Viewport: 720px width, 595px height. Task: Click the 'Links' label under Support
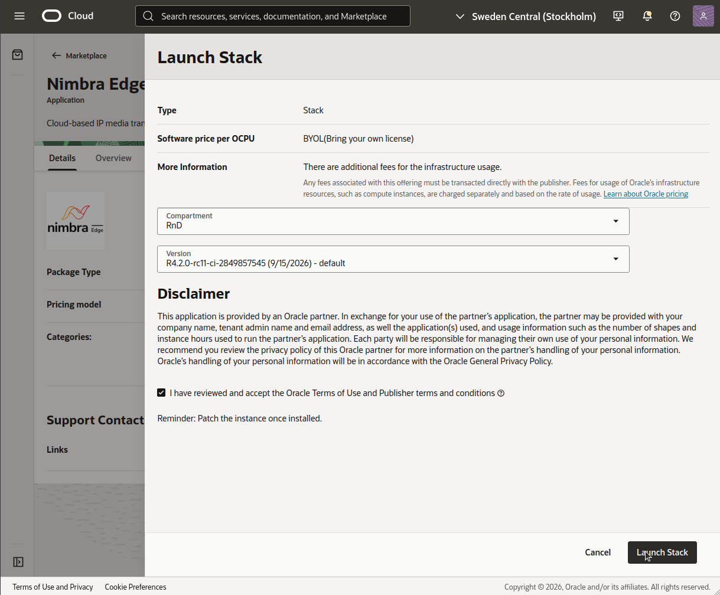point(57,450)
